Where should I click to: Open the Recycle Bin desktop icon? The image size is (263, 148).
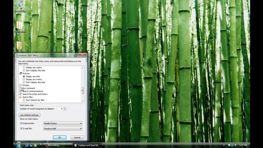coord(20,7)
